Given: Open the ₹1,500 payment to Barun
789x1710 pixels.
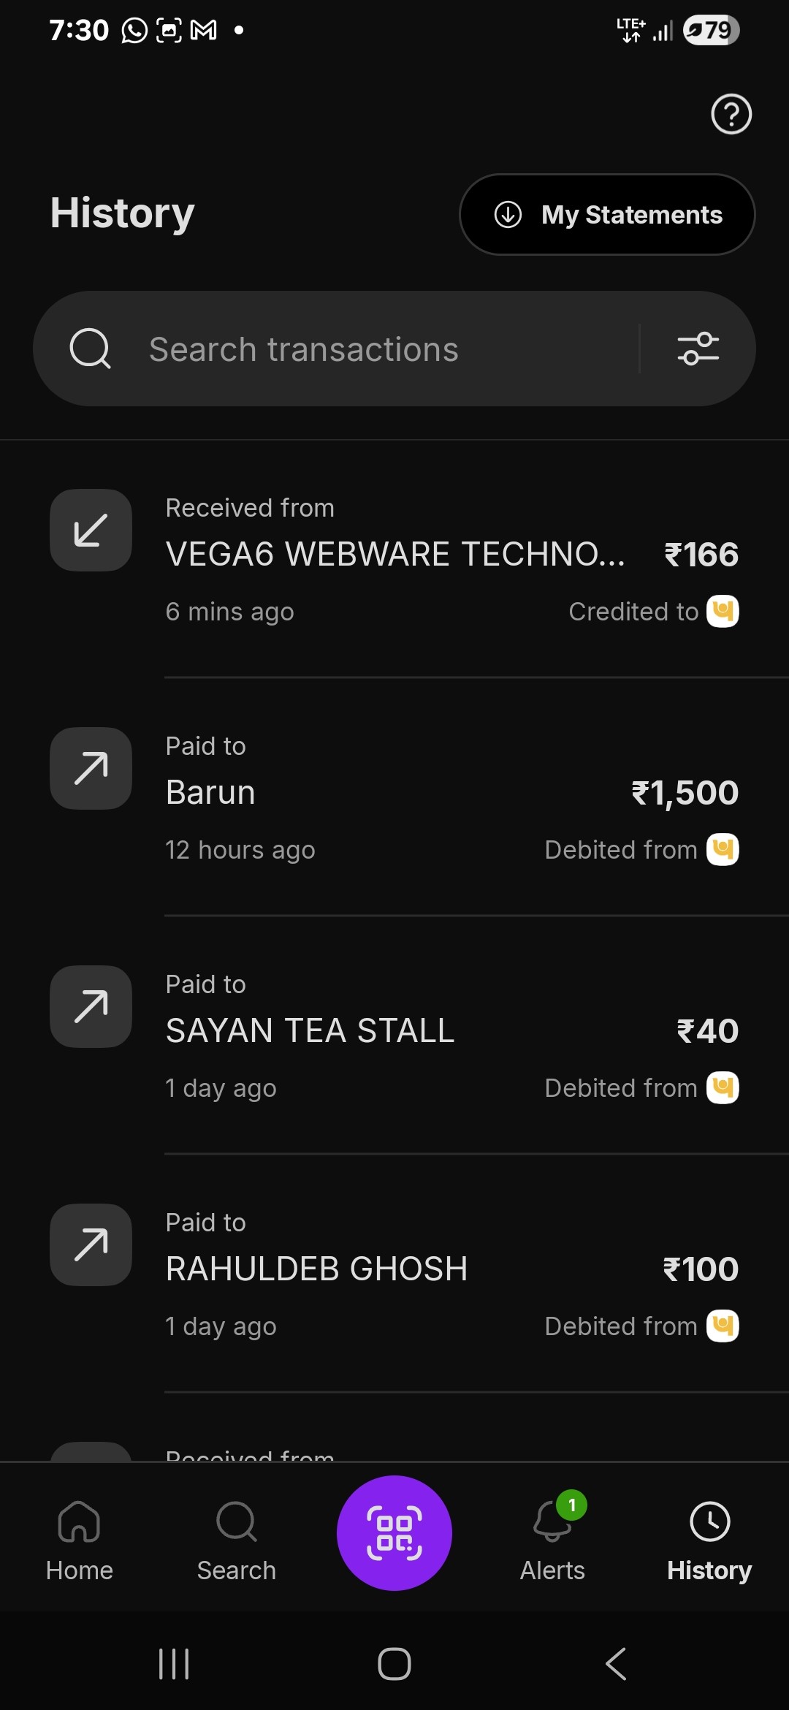Looking at the screenshot, I should 451,793.
